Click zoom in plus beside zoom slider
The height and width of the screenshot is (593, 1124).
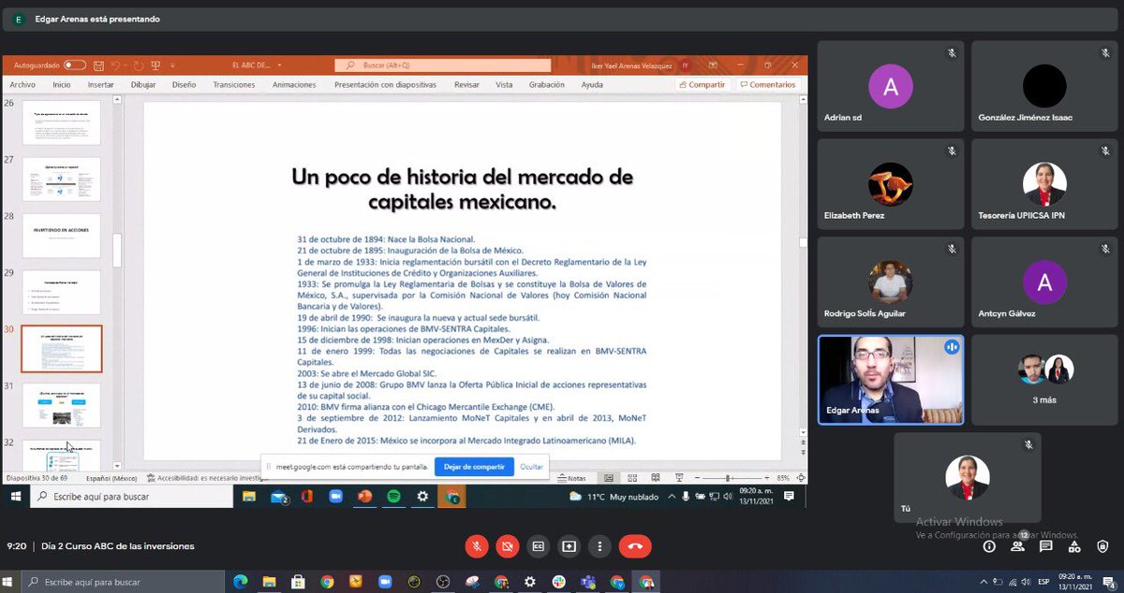768,478
